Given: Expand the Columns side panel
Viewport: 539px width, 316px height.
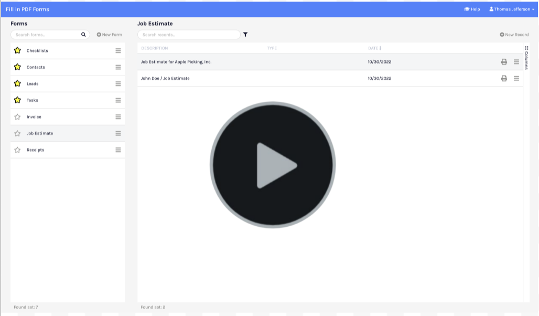Looking at the screenshot, I should point(526,58).
